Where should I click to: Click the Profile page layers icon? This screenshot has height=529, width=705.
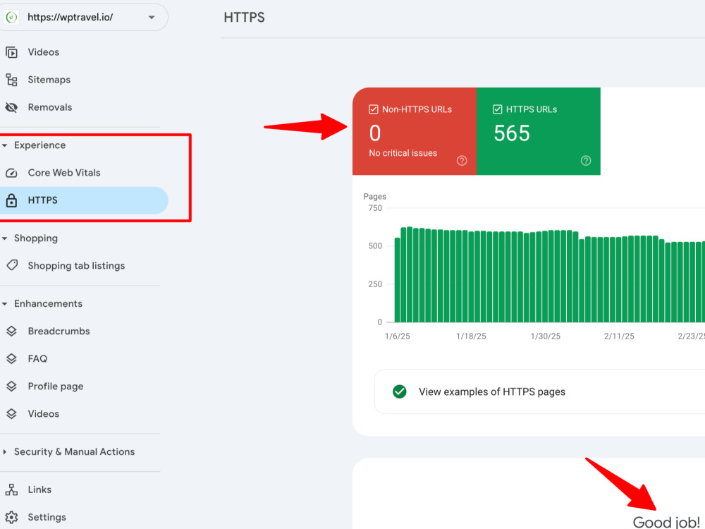point(11,387)
